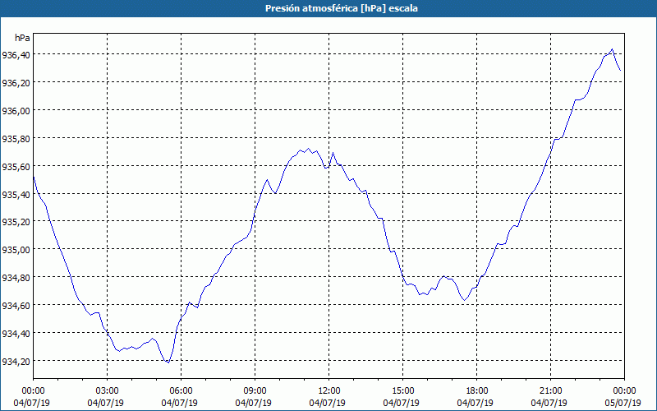Viewport: 657px width, 411px height.
Task: Select the 21:00 time label
Action: [550, 391]
